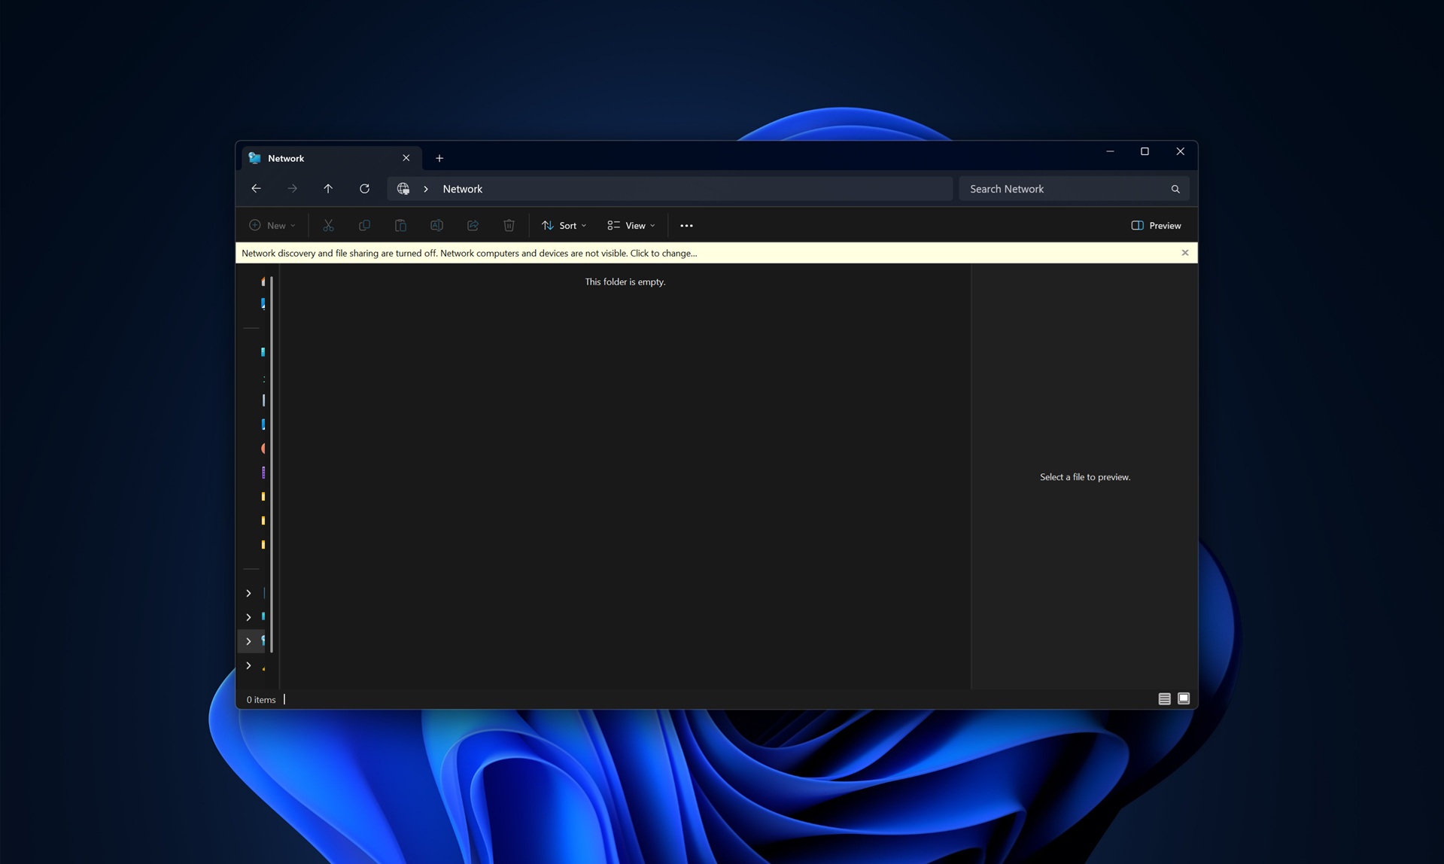Screen dimensions: 1444x864
Task: Open the View dropdown
Action: 631,225
